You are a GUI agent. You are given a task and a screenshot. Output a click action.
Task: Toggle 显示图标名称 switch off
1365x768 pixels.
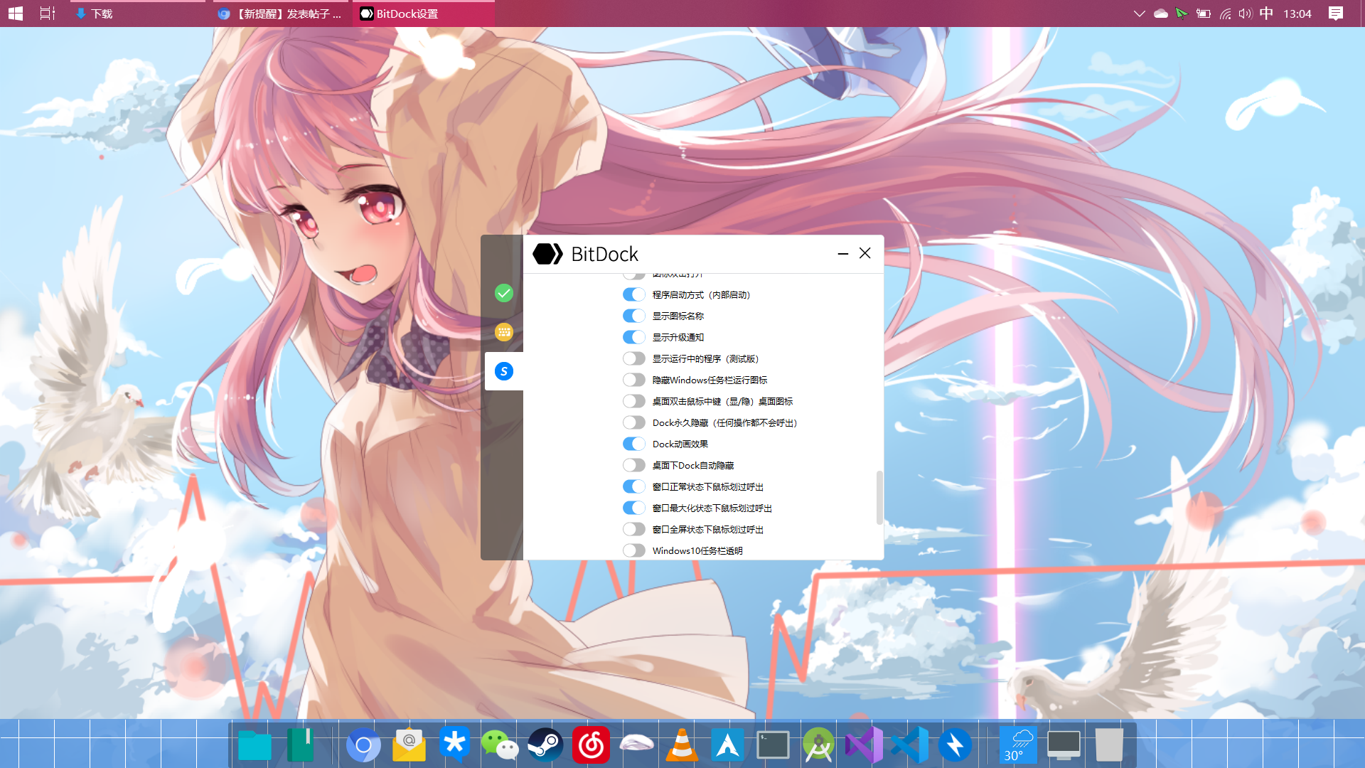(633, 316)
